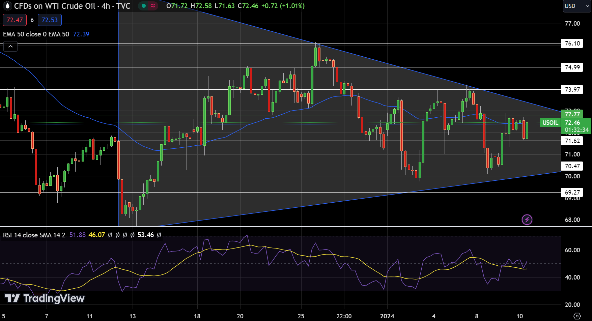592x321 pixels.
Task: Click the RSI axis 40.00 label
Action: [x=572, y=278]
